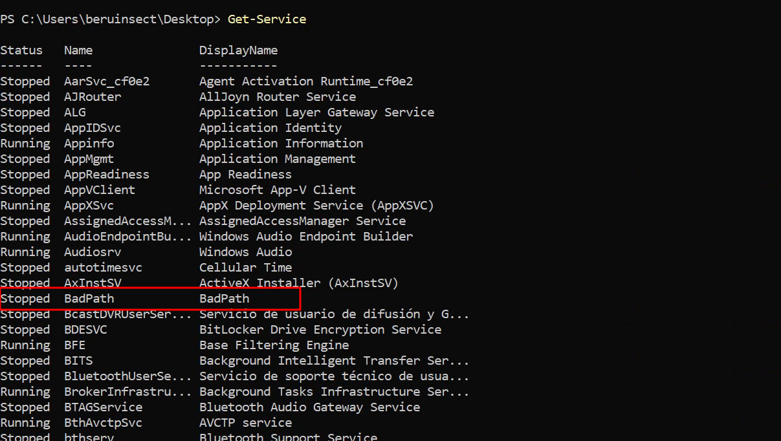Select the BITS service name
The image size is (781, 441).
coord(78,361)
